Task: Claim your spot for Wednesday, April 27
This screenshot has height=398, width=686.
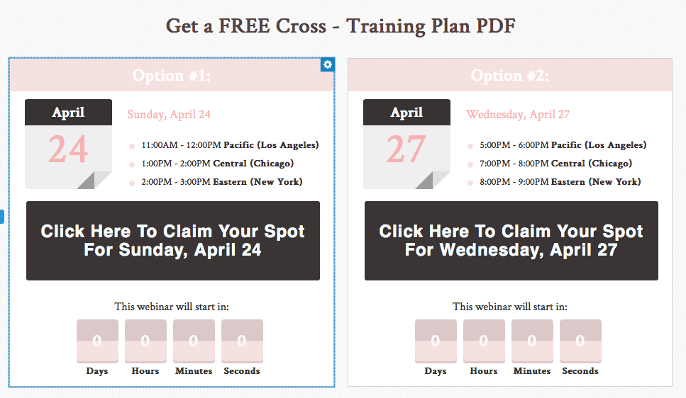Action: [511, 241]
